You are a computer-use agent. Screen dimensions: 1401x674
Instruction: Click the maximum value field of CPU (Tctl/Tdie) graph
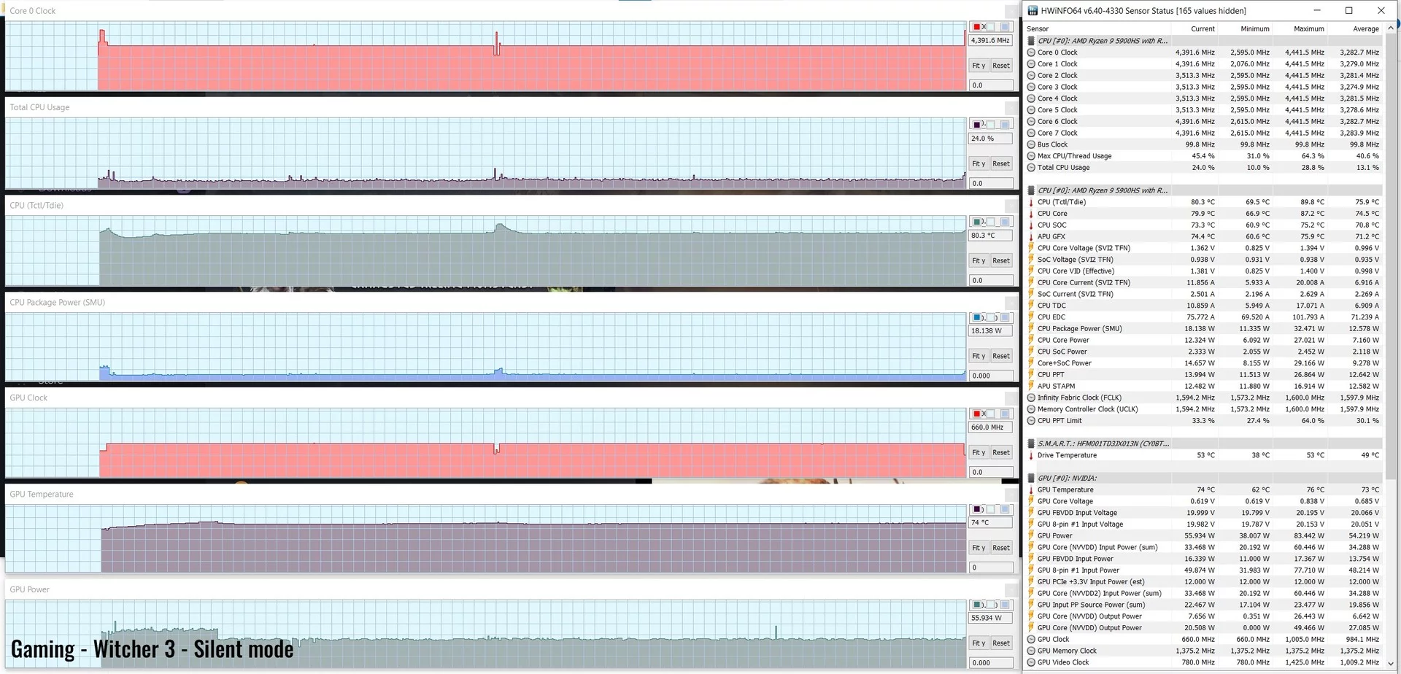click(x=991, y=236)
